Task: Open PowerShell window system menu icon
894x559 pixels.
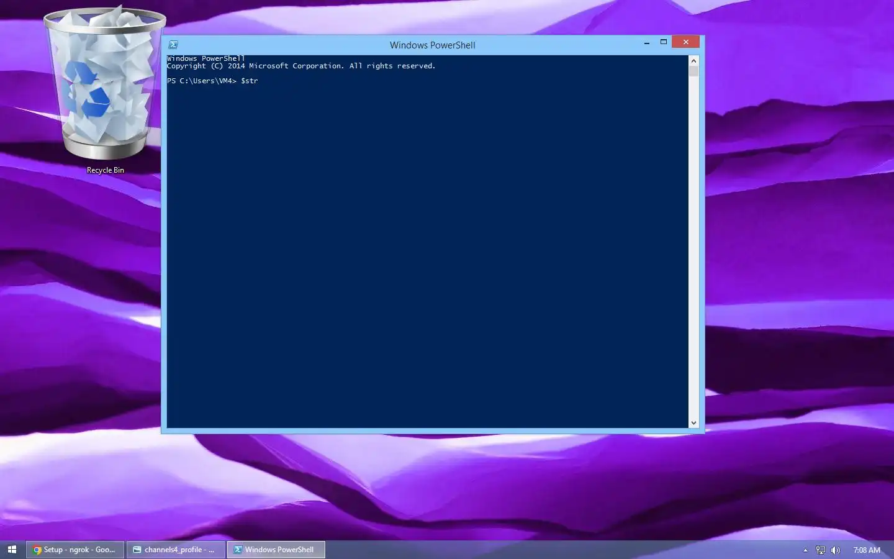Action: (x=173, y=45)
